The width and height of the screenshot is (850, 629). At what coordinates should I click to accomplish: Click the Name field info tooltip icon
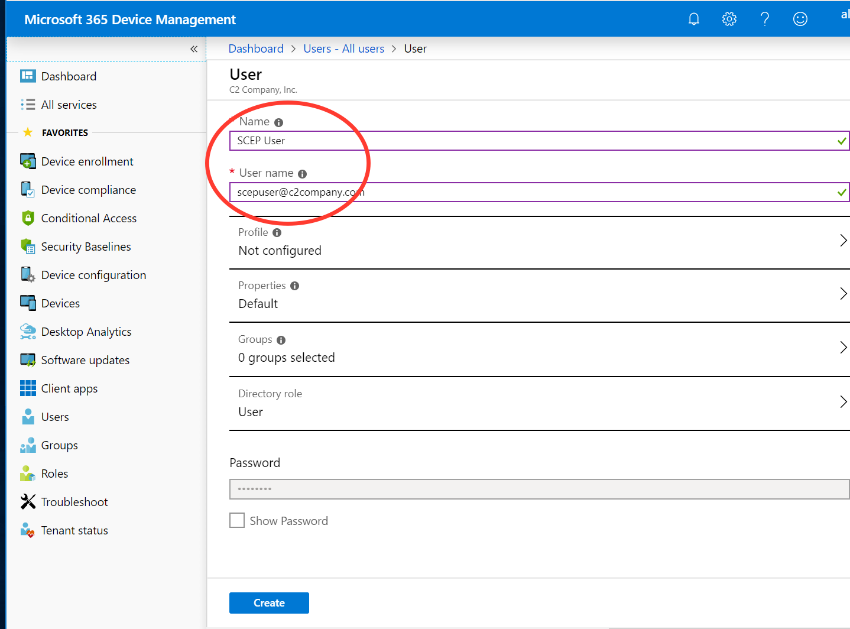tap(278, 122)
